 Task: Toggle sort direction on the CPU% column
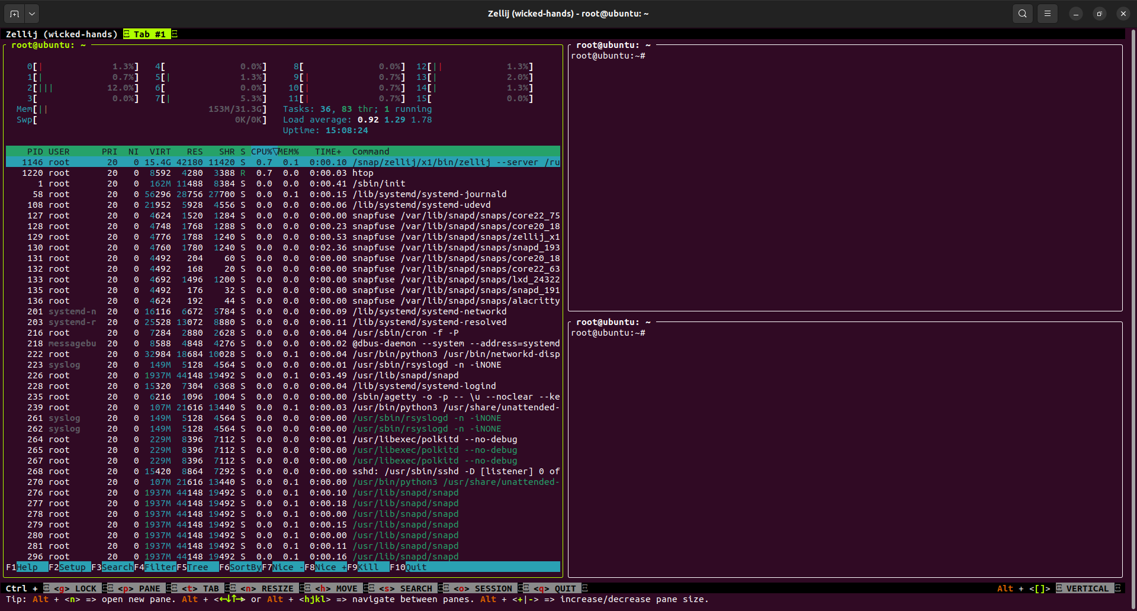262,152
